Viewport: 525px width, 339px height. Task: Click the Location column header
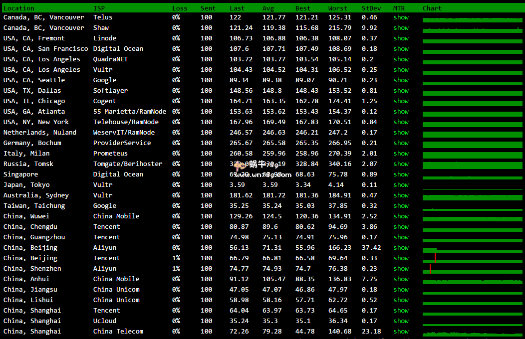(x=19, y=8)
